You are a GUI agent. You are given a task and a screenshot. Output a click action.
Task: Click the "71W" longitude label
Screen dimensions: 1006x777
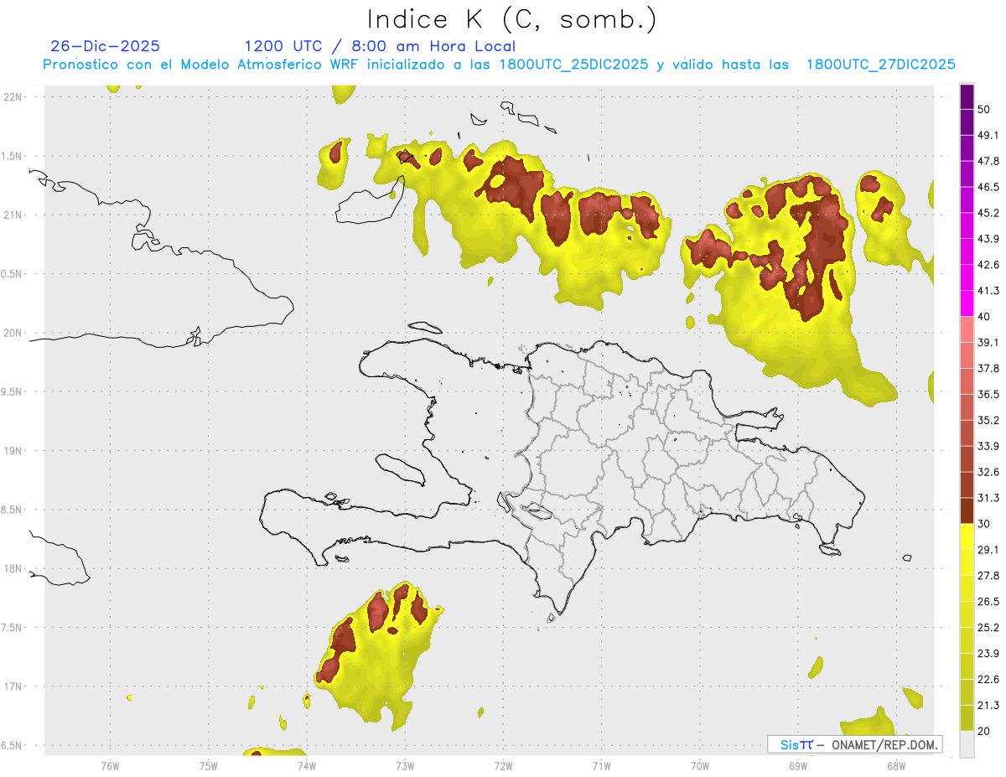pos(601,766)
